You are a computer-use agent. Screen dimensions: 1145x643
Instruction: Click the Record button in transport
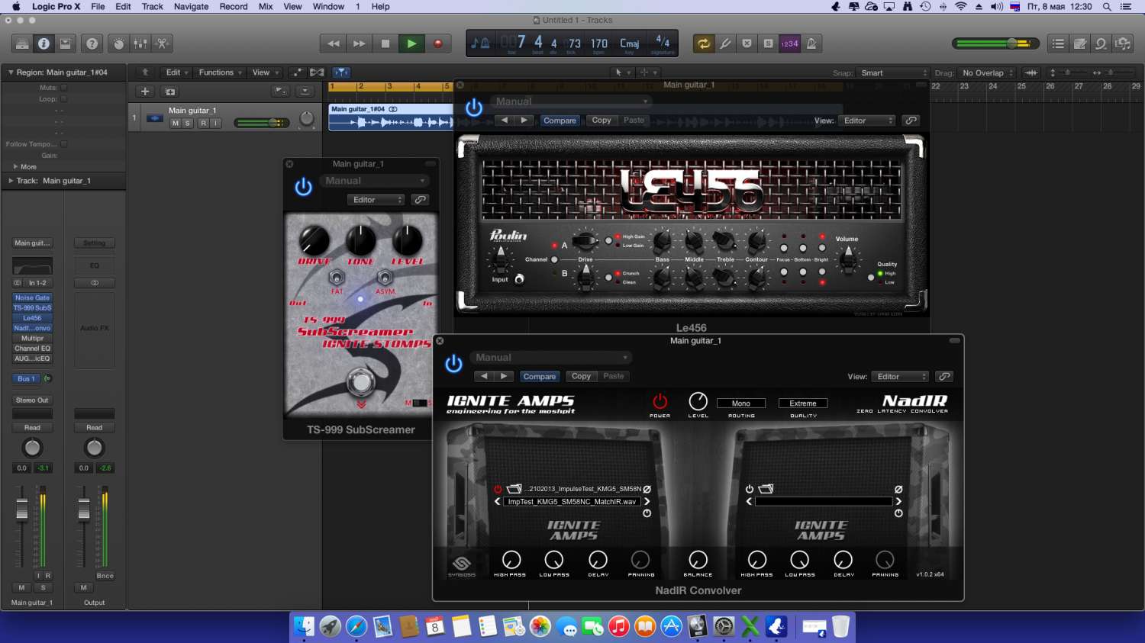click(x=437, y=43)
